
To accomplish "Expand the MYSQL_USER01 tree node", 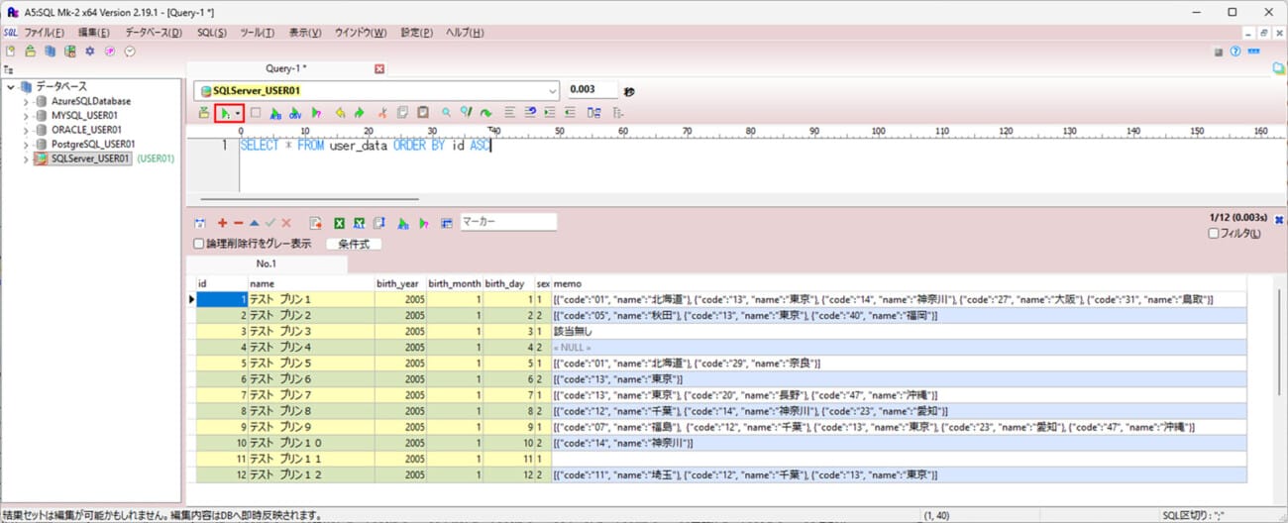I will [26, 115].
